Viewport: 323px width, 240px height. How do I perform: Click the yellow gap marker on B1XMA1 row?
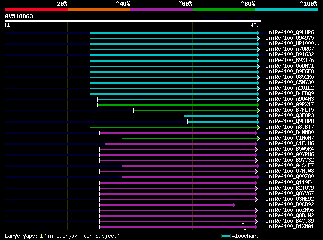pos(245,229)
